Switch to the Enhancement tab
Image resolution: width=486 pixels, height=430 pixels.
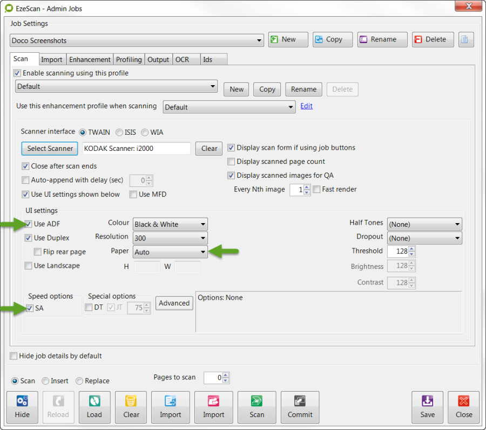coord(90,59)
